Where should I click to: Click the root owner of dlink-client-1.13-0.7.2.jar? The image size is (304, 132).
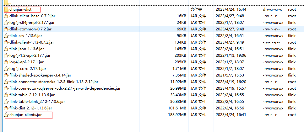292,42
